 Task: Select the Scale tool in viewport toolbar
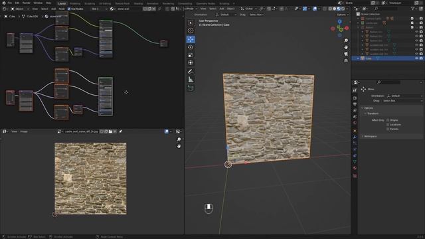pos(191,55)
